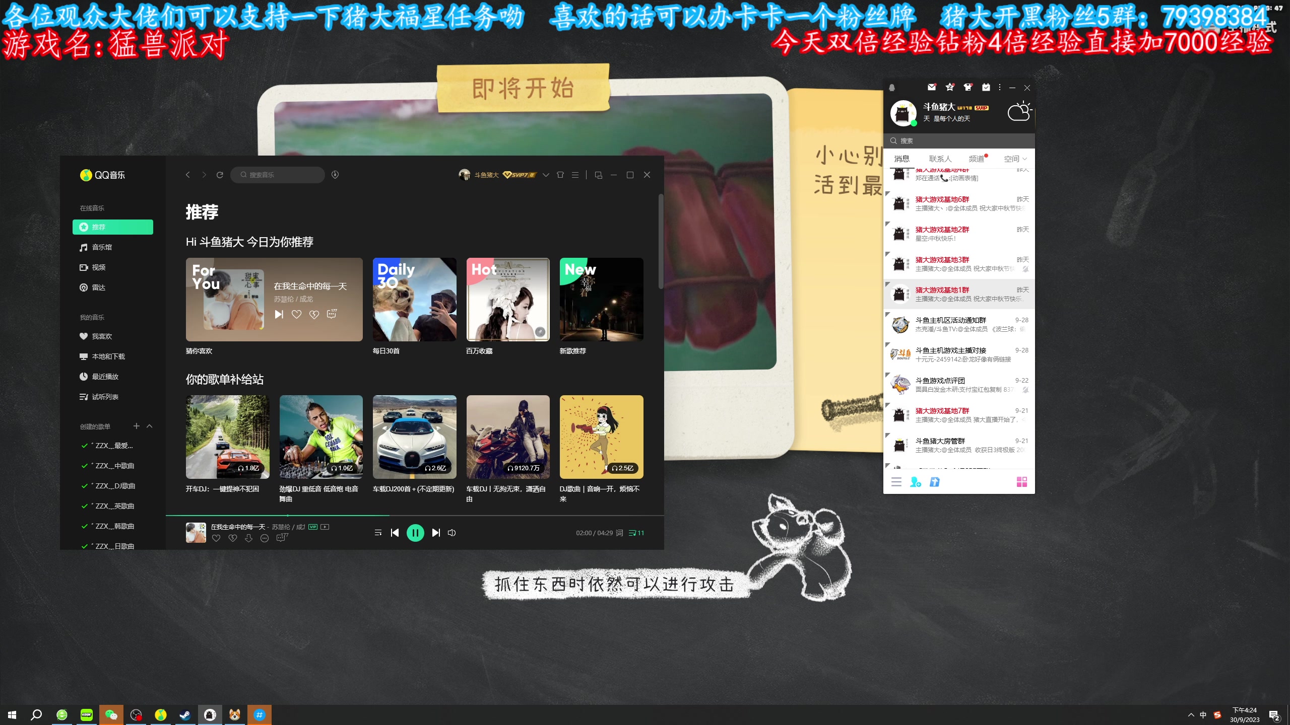This screenshot has height=725, width=1290.
Task: Open the QQ three-dot more menu
Action: coord(1000,87)
